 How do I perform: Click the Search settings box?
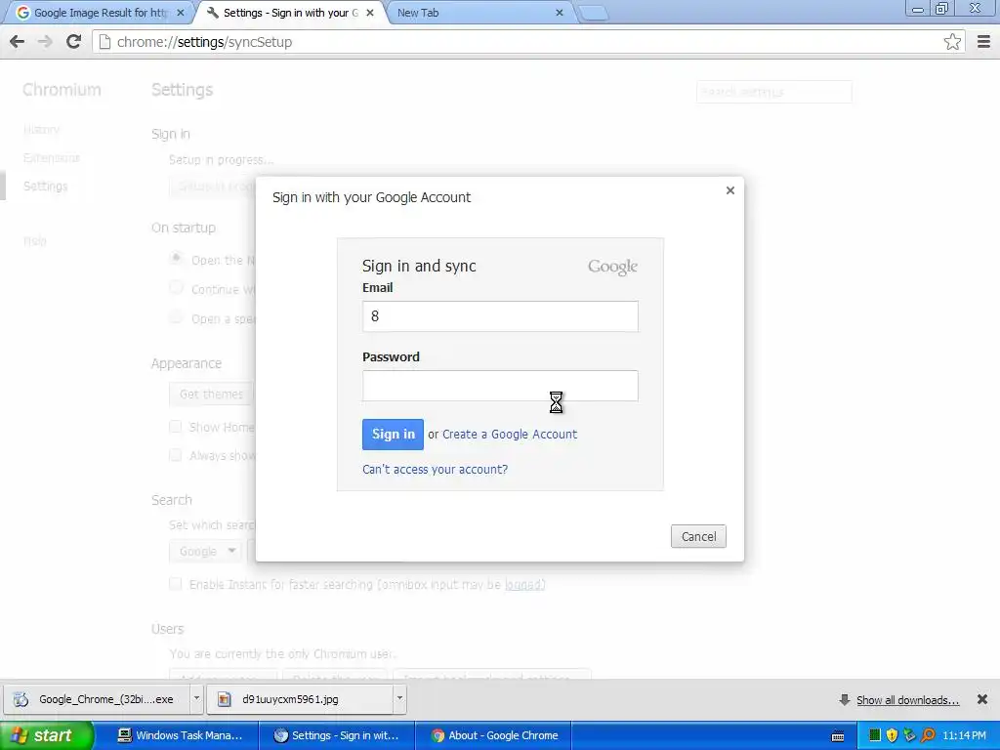[773, 92]
